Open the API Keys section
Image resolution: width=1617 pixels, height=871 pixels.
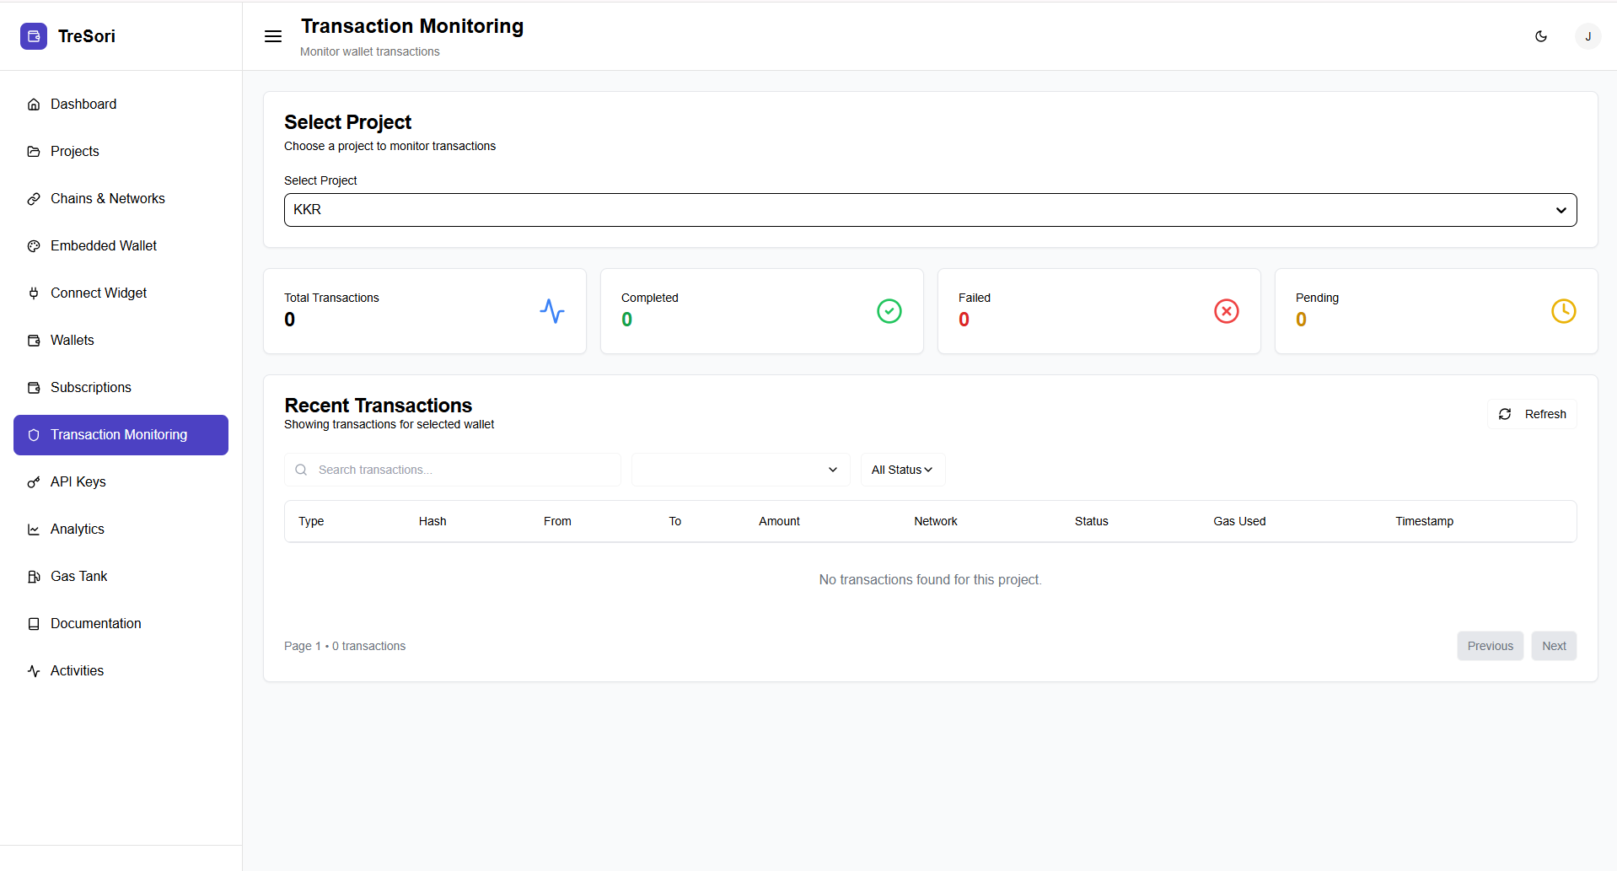pos(78,481)
